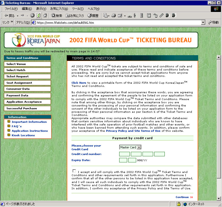Viewport: 222px width, 207px height.
Task: Click the expiry month field
Action: click(x=123, y=160)
